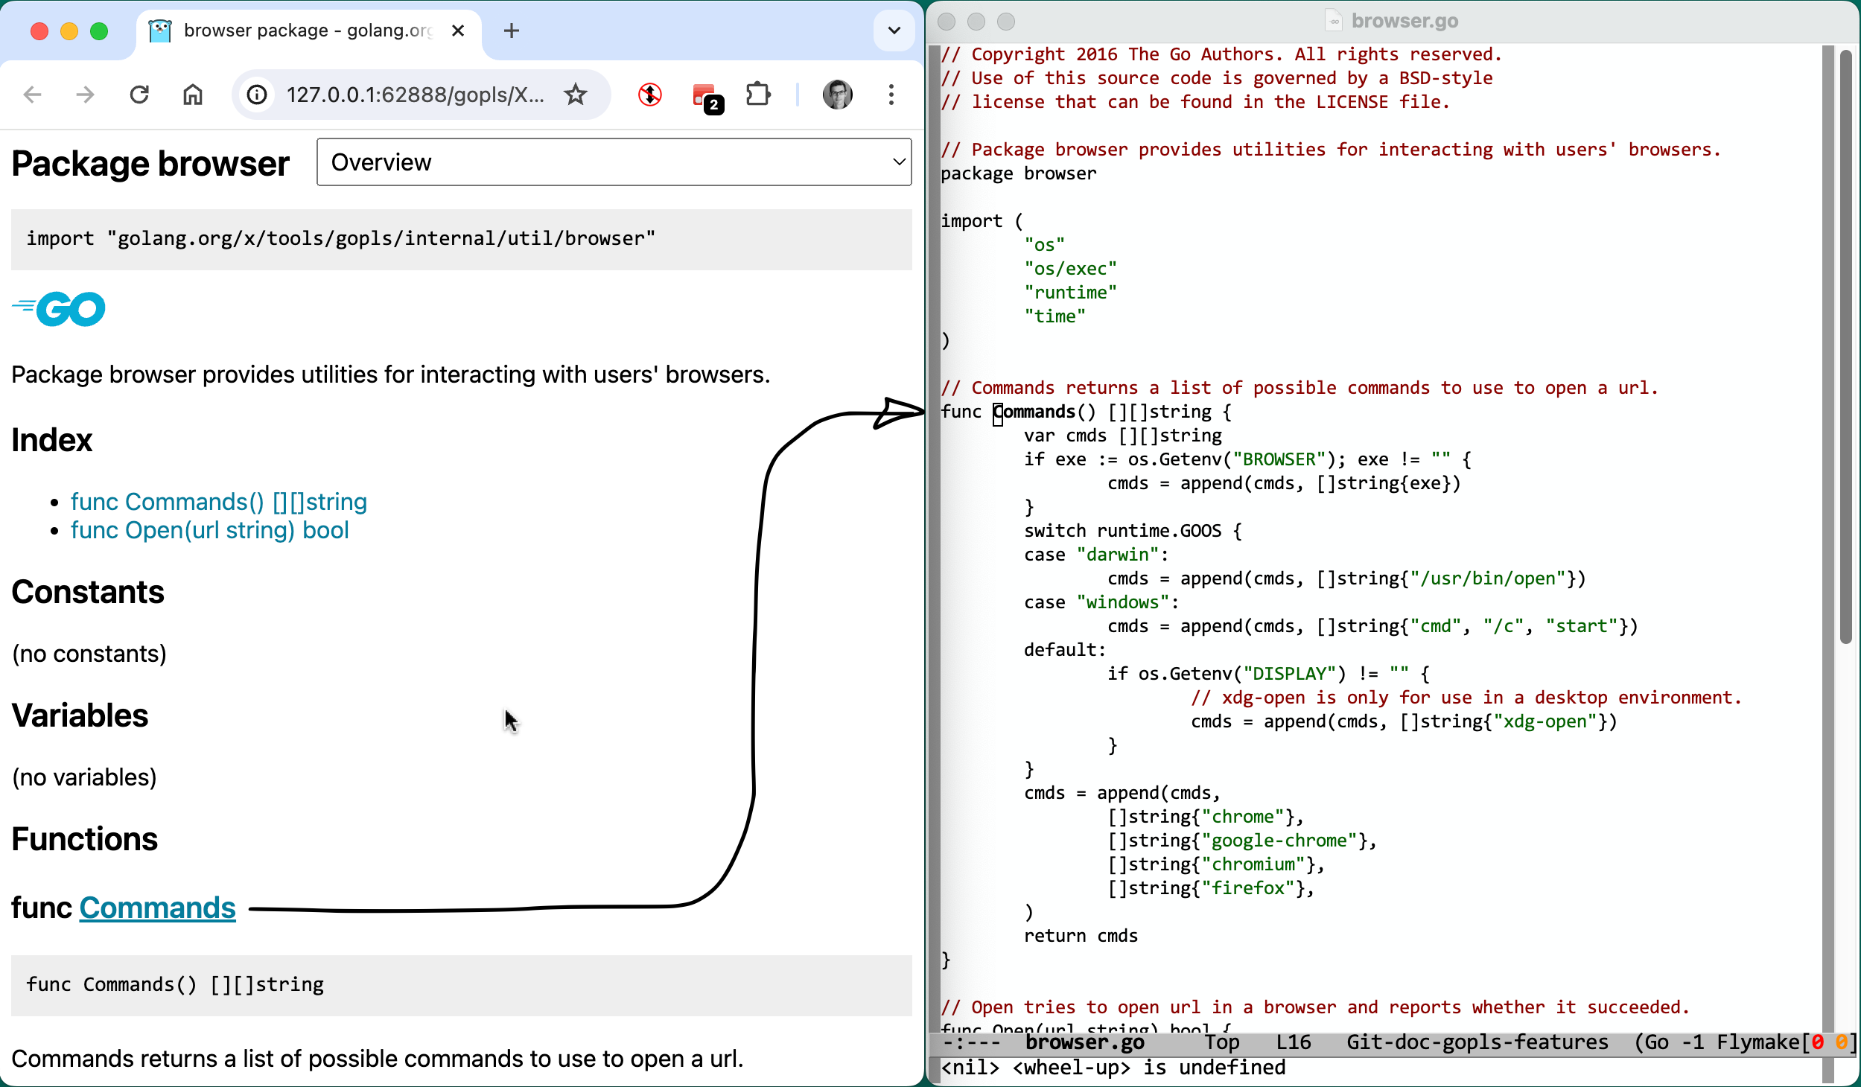Click the user profile avatar
This screenshot has height=1087, width=1861.
pos(837,95)
